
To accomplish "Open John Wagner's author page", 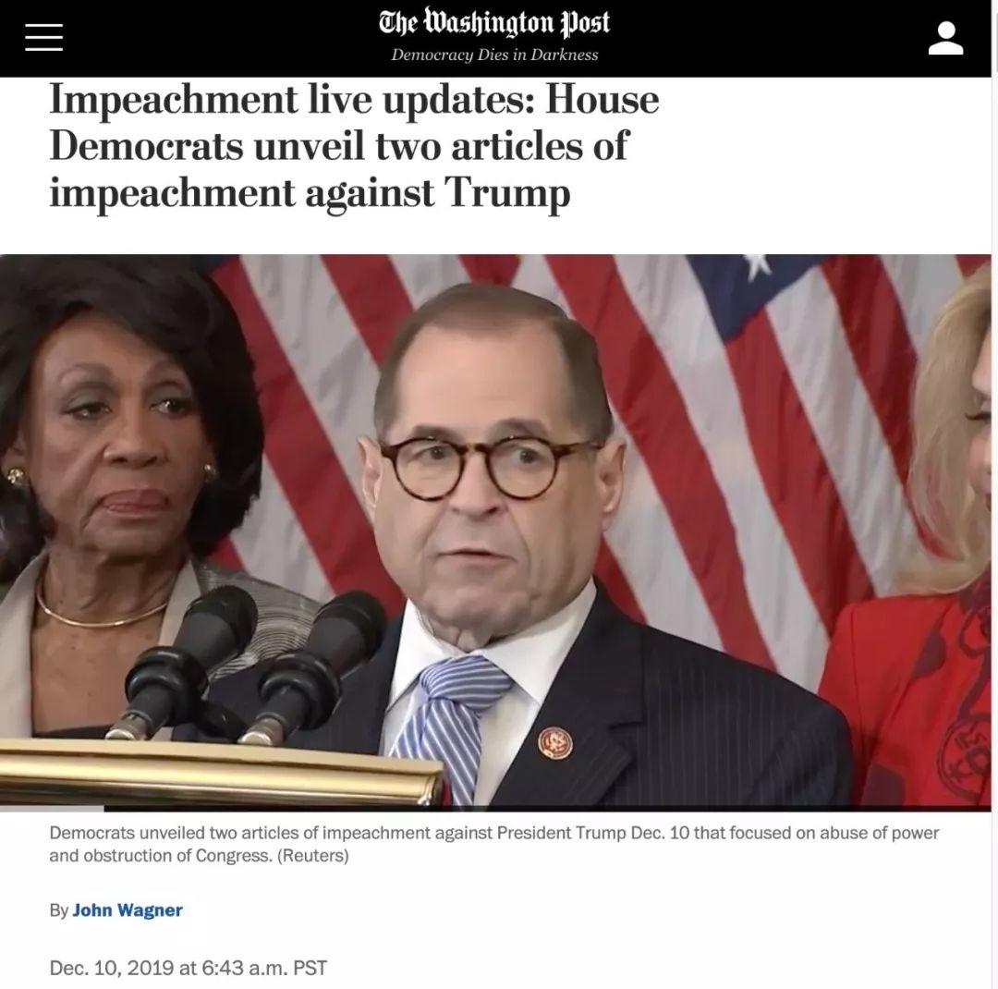I will [x=128, y=910].
